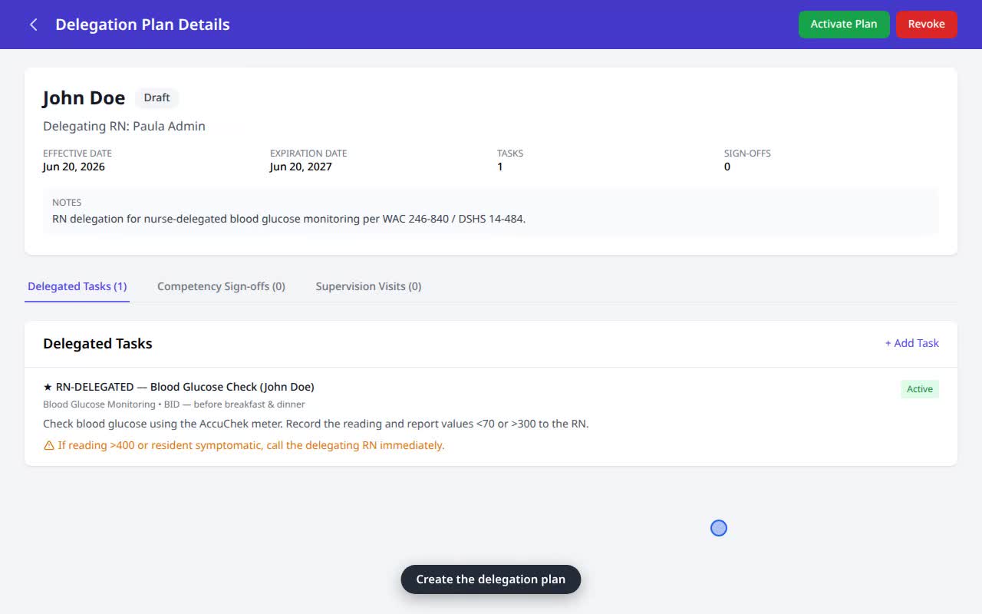
Task: Click the Create the delegation plan toast
Action: coord(491,579)
